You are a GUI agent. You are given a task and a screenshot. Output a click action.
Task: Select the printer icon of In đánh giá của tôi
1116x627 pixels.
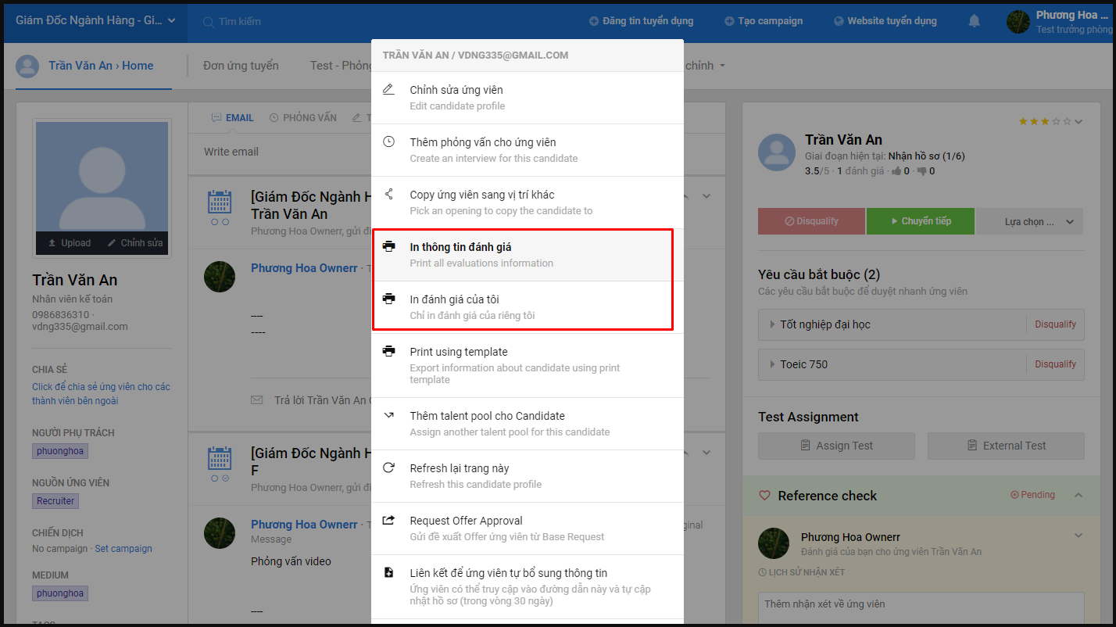[x=388, y=299]
